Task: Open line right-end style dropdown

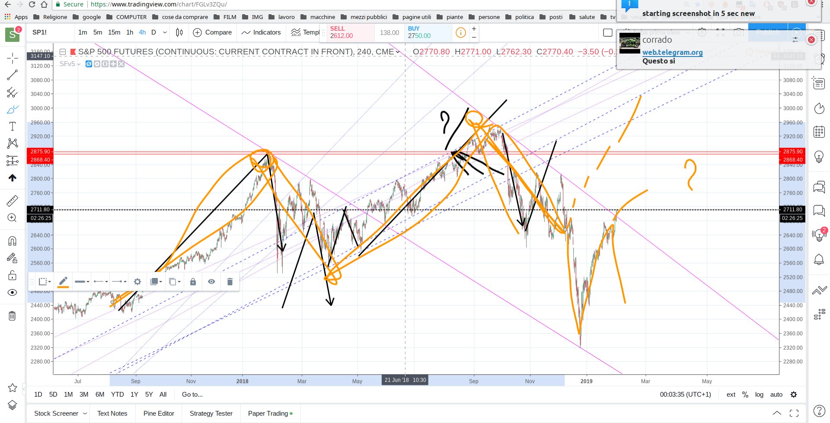Action: tap(119, 282)
